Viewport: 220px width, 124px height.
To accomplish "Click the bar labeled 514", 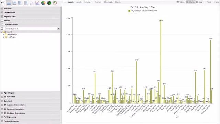I will tap(164, 94).
